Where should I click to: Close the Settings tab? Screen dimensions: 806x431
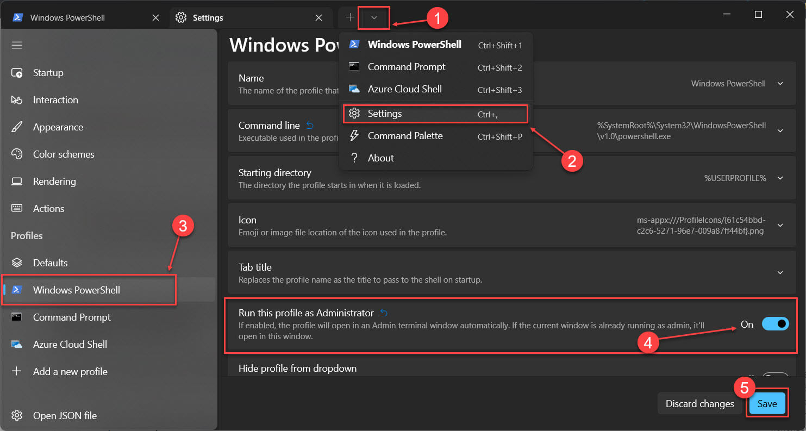319,18
